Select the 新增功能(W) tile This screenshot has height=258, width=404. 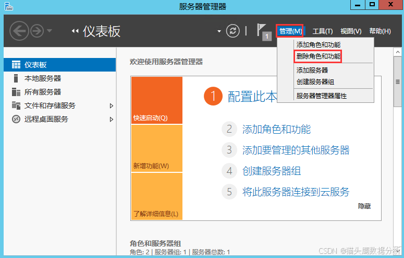156,148
